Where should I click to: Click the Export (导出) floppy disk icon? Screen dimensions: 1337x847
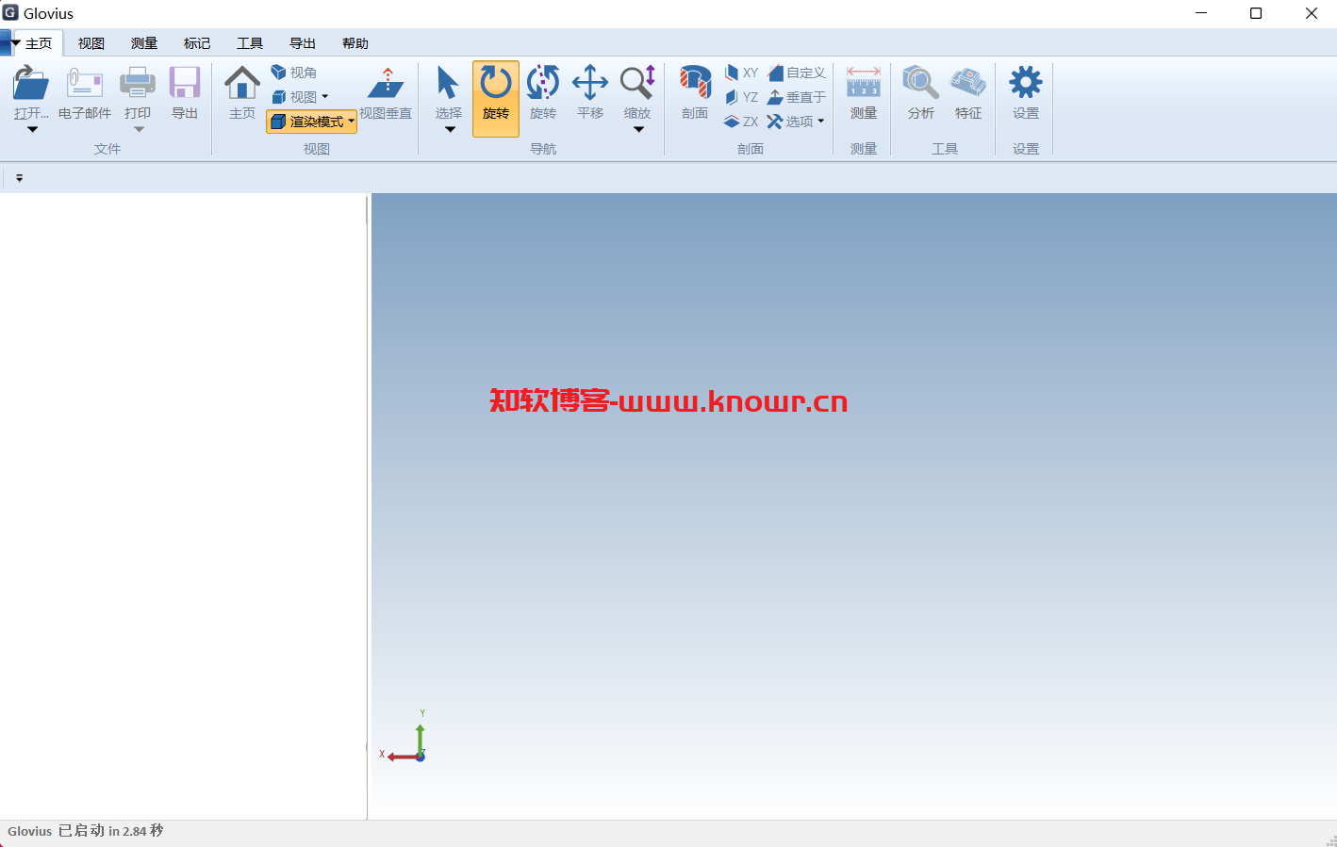(x=185, y=83)
